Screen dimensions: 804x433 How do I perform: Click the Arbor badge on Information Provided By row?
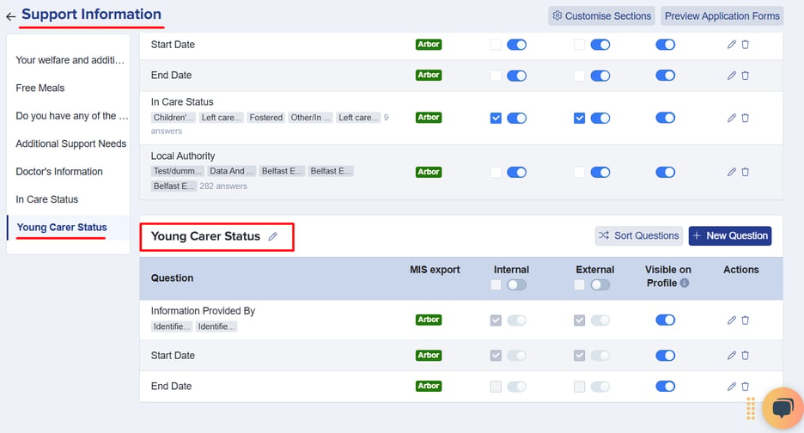(429, 320)
